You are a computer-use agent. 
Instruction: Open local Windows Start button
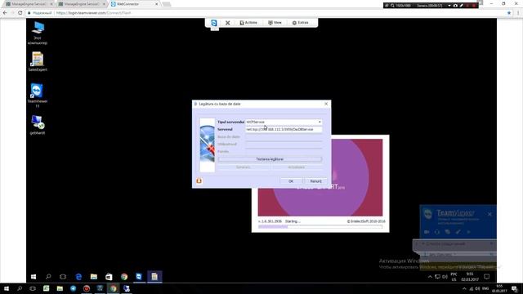(x=6, y=288)
